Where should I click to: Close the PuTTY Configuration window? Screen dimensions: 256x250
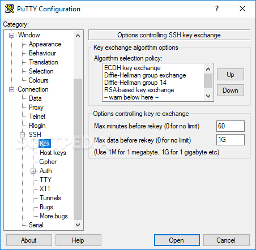point(242,8)
